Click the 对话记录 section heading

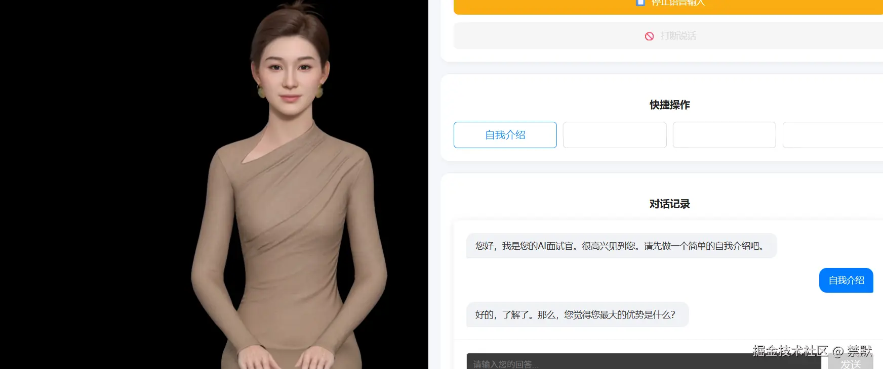(670, 204)
